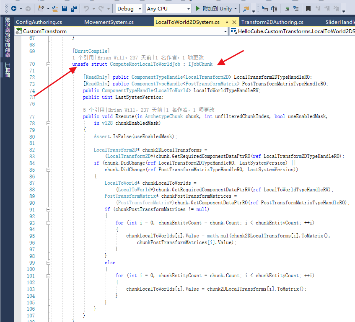Pin the LocalToWorld2DSystem.cs tab
The width and height of the screenshot is (355, 322).
[x=226, y=22]
